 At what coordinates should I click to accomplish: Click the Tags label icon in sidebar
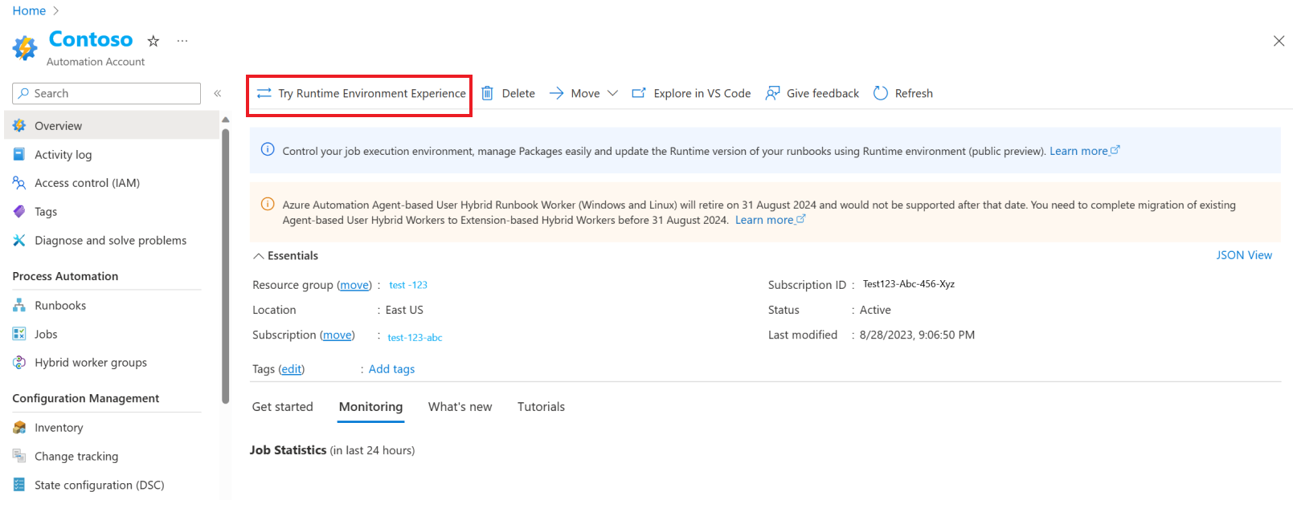pyautogui.click(x=19, y=212)
